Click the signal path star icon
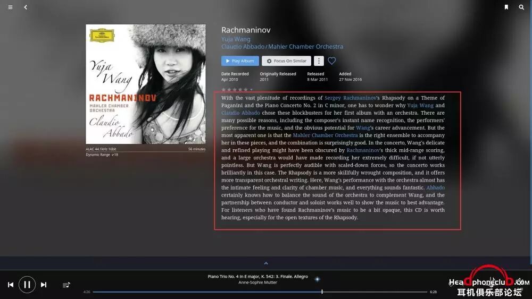This screenshot has height=299, width=532. [x=317, y=279]
